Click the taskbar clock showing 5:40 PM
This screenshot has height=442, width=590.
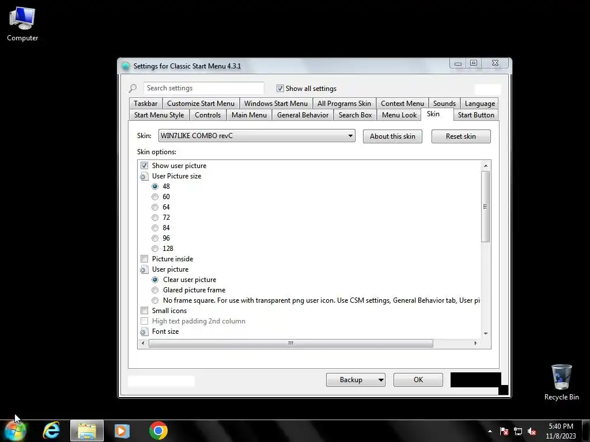click(x=561, y=431)
